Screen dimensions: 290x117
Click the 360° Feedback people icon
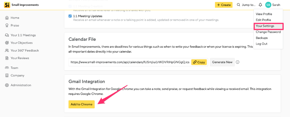(x=7, y=50)
